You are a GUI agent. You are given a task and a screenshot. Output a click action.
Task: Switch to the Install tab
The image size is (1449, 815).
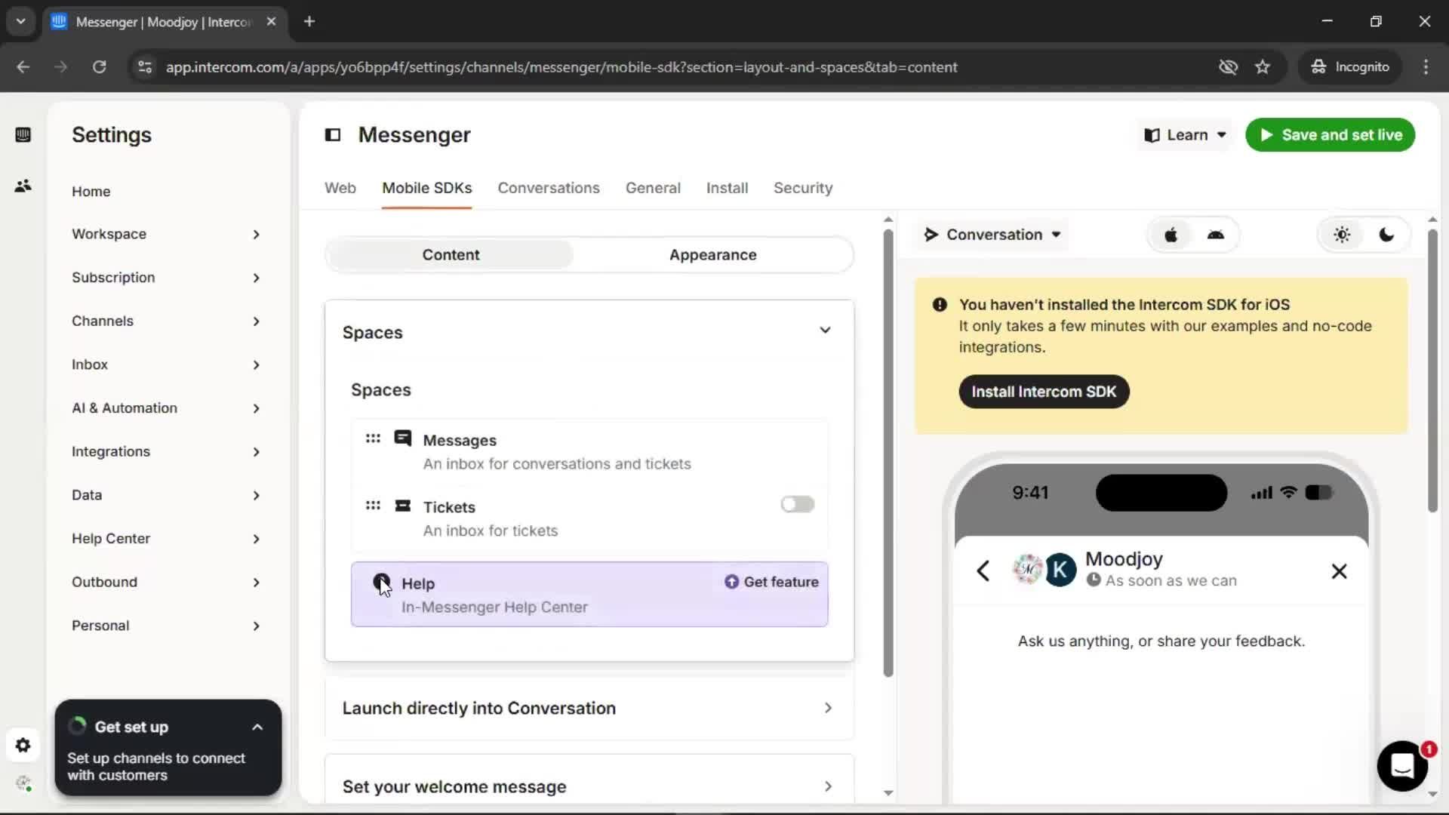727,188
